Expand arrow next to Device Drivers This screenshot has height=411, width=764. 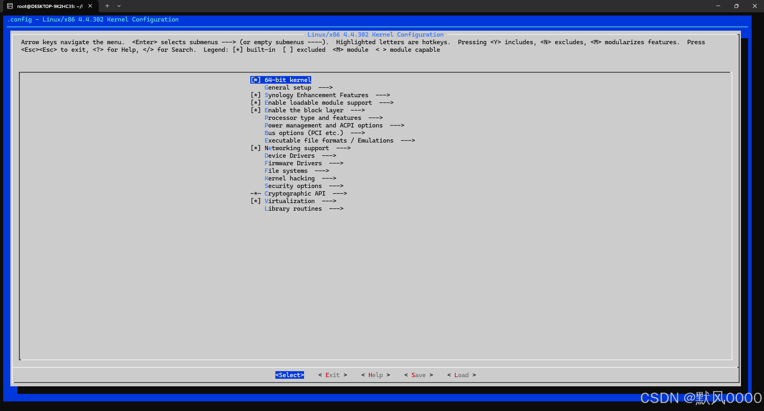(x=329, y=156)
